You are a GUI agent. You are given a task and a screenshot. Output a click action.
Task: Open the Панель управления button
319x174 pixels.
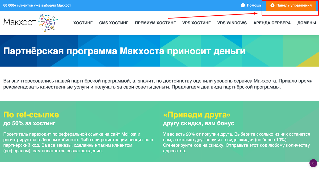pos(291,5)
